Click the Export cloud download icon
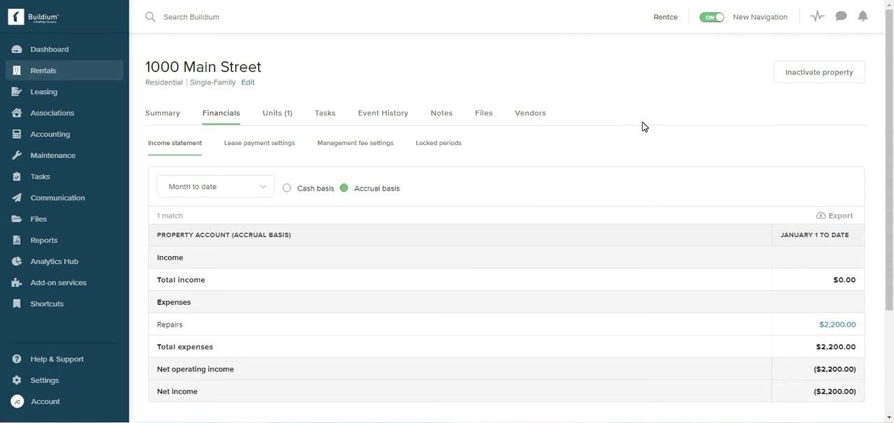 click(821, 216)
